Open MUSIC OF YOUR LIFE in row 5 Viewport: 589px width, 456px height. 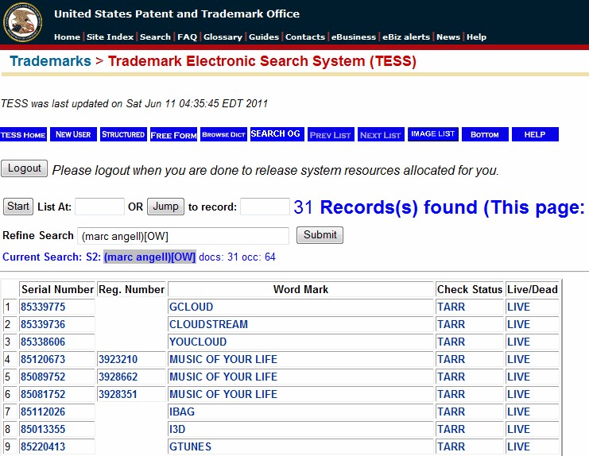point(223,377)
